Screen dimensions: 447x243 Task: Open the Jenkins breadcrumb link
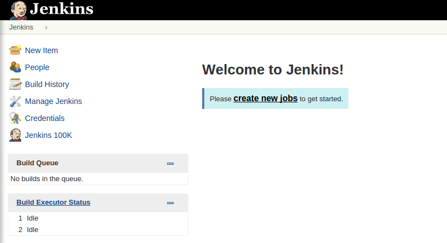pyautogui.click(x=21, y=27)
